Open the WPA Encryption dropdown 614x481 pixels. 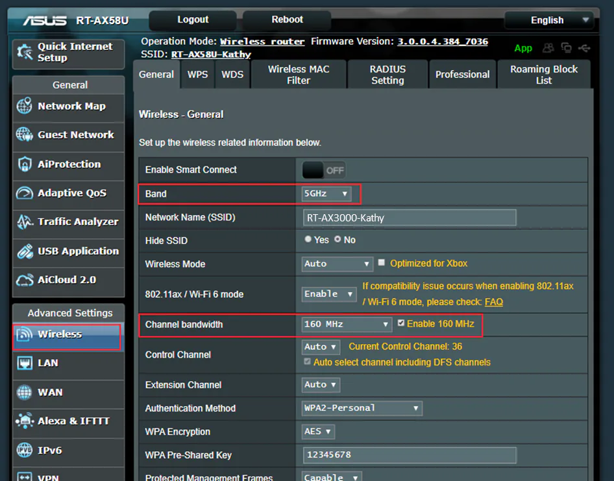coord(318,431)
